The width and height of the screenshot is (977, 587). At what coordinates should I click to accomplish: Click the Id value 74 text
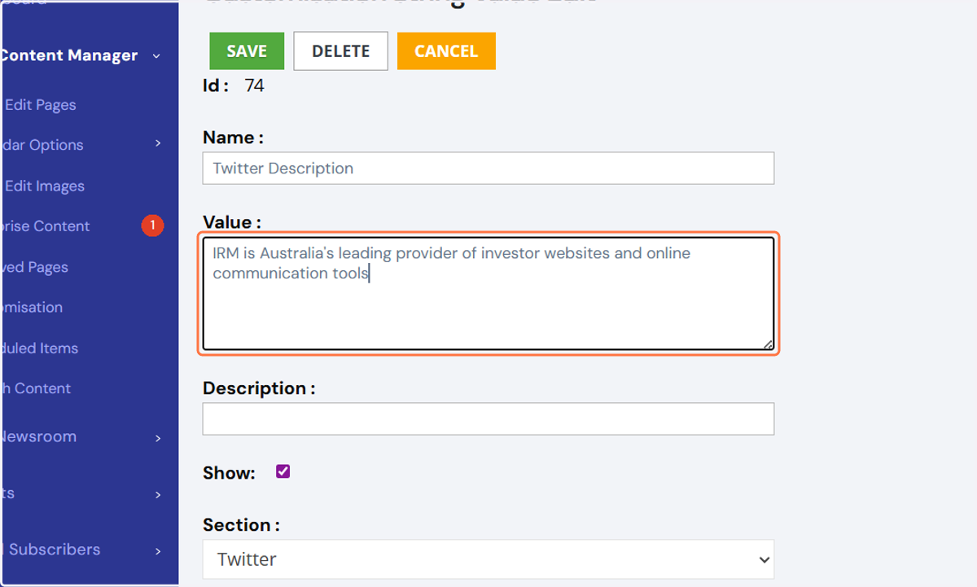coord(254,85)
